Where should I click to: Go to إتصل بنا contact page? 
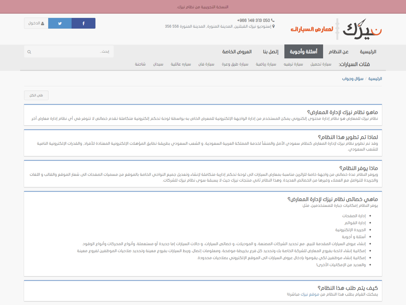point(271,52)
